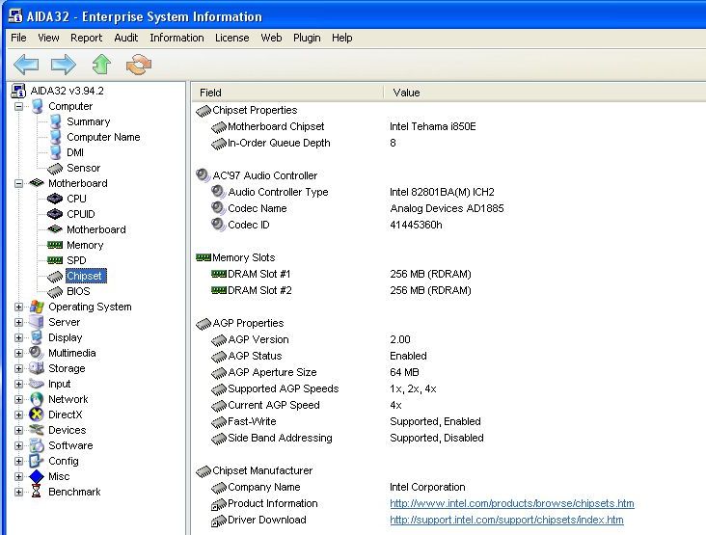
Task: Open the Audit menu
Action: (126, 38)
